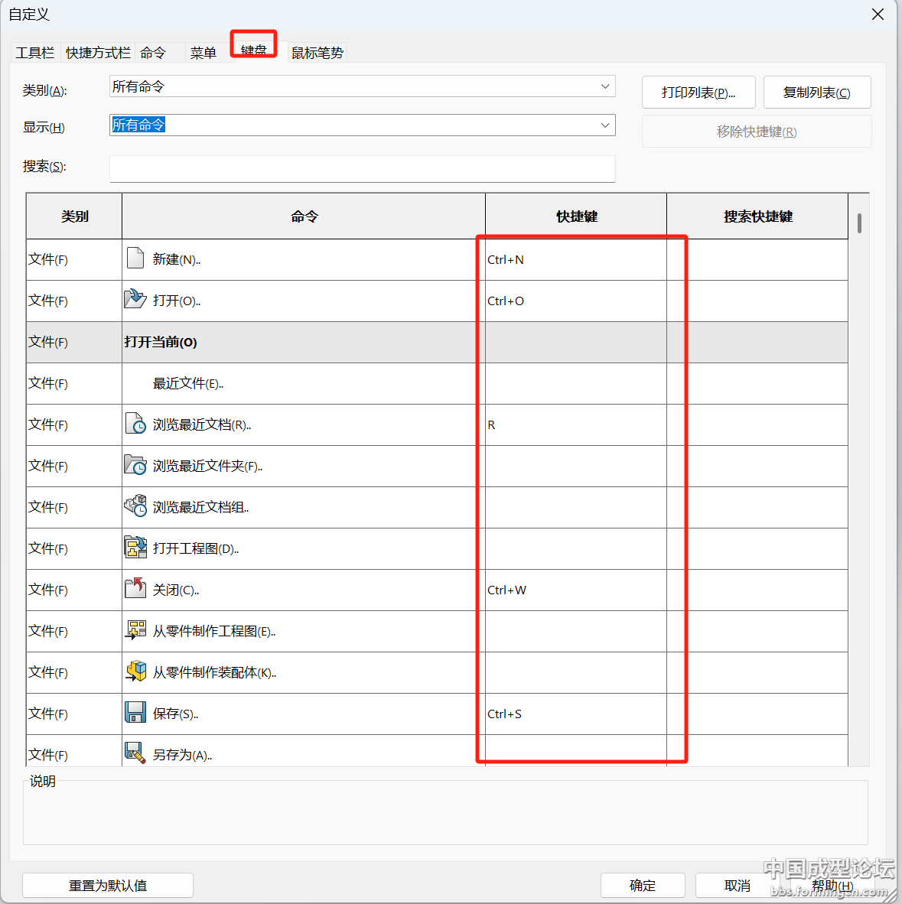902x904 pixels.
Task: Click 文件(F) category cell in 新建 row
Action: [x=74, y=259]
